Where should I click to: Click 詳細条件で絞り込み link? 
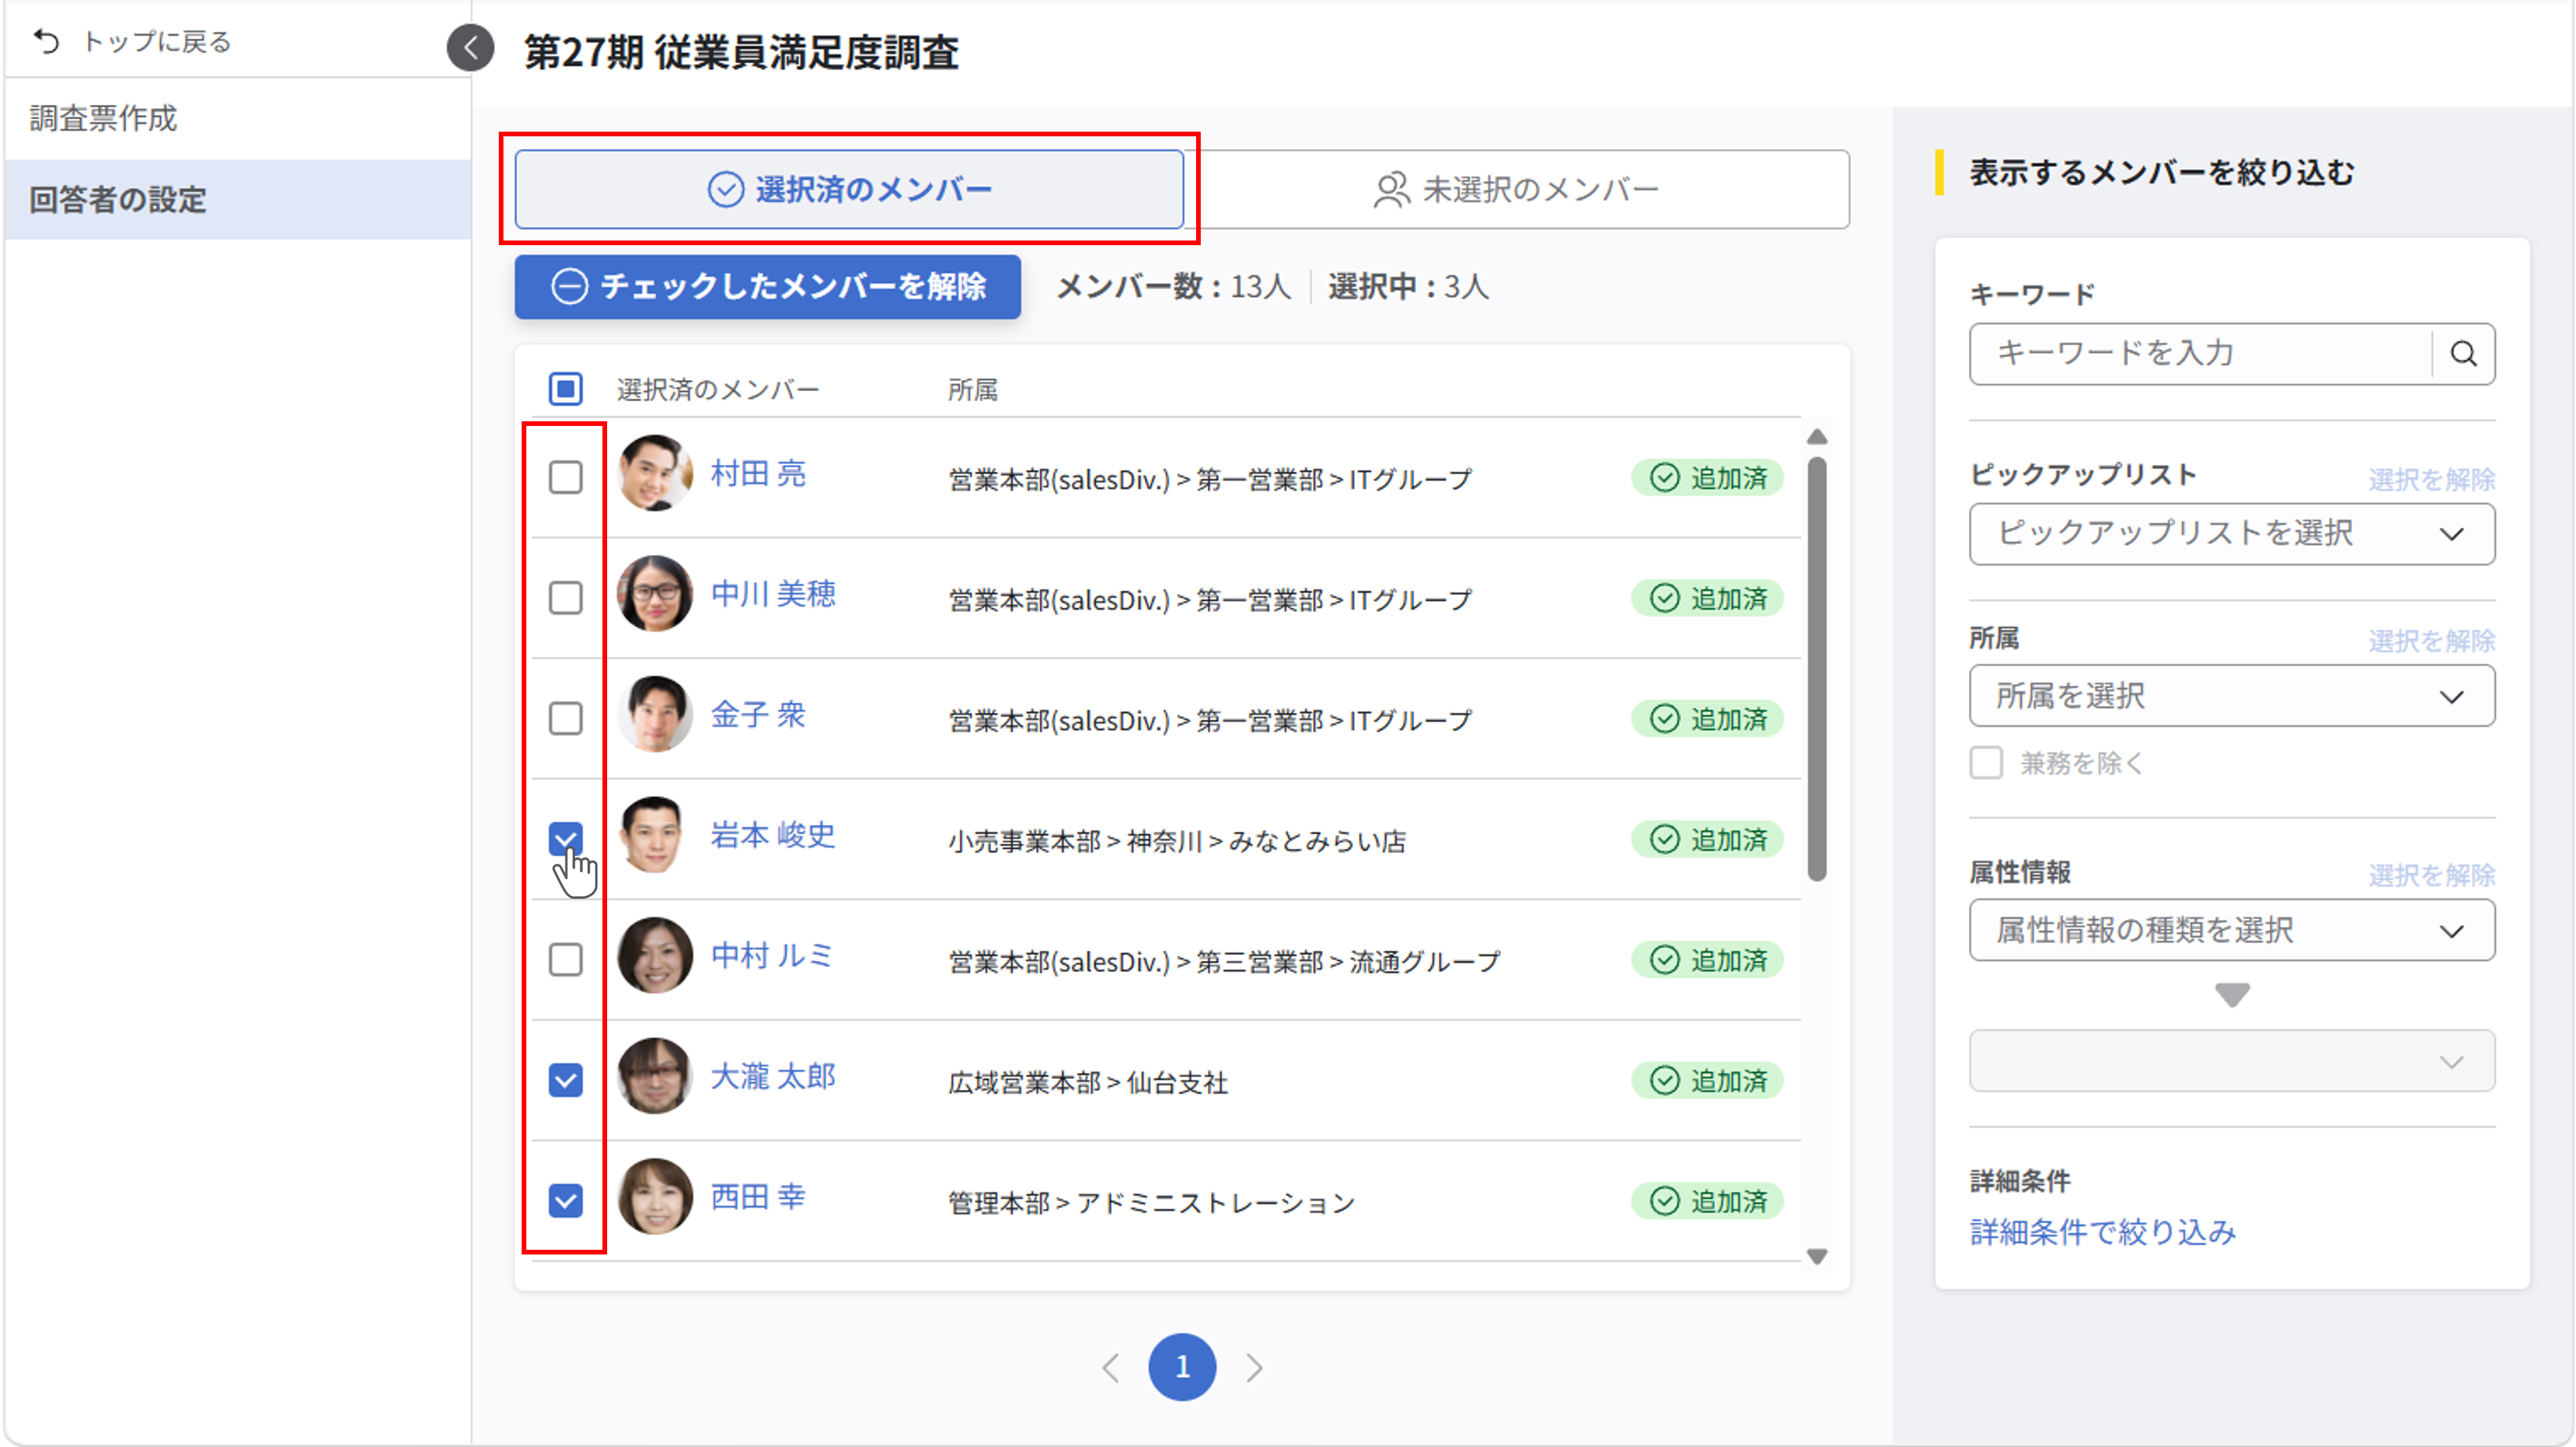[2103, 1232]
